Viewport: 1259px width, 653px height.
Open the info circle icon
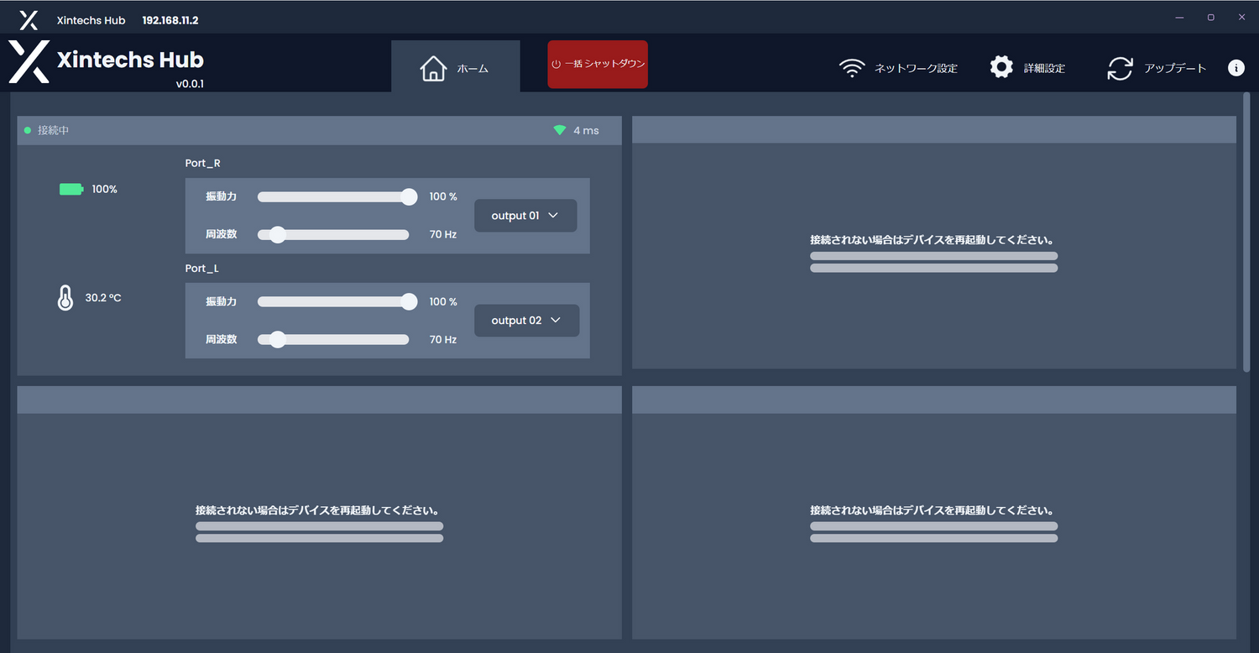(x=1236, y=68)
